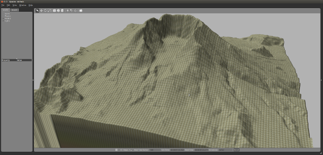Image resolution: width=323 pixels, height=155 pixels.
Task: Select the arrow selection mode tool
Action: tap(37, 10)
